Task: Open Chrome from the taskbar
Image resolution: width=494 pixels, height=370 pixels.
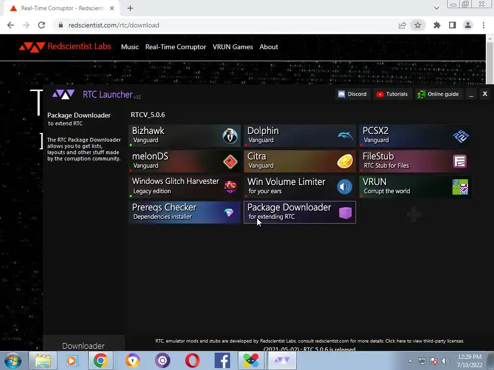Action: coord(100,361)
